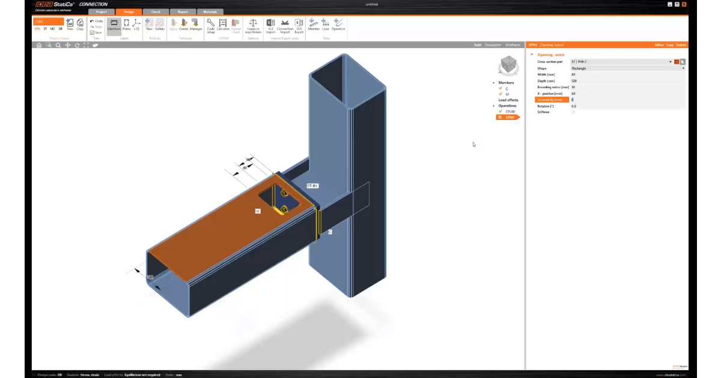Uncheck the STUB1 operation checkbox
721x378 pixels.
[500, 111]
